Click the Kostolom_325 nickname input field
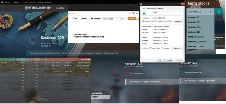226x104 pixels. pyautogui.click(x=112, y=19)
